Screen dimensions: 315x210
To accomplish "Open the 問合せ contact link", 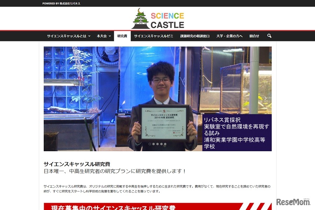I will tap(254, 36).
